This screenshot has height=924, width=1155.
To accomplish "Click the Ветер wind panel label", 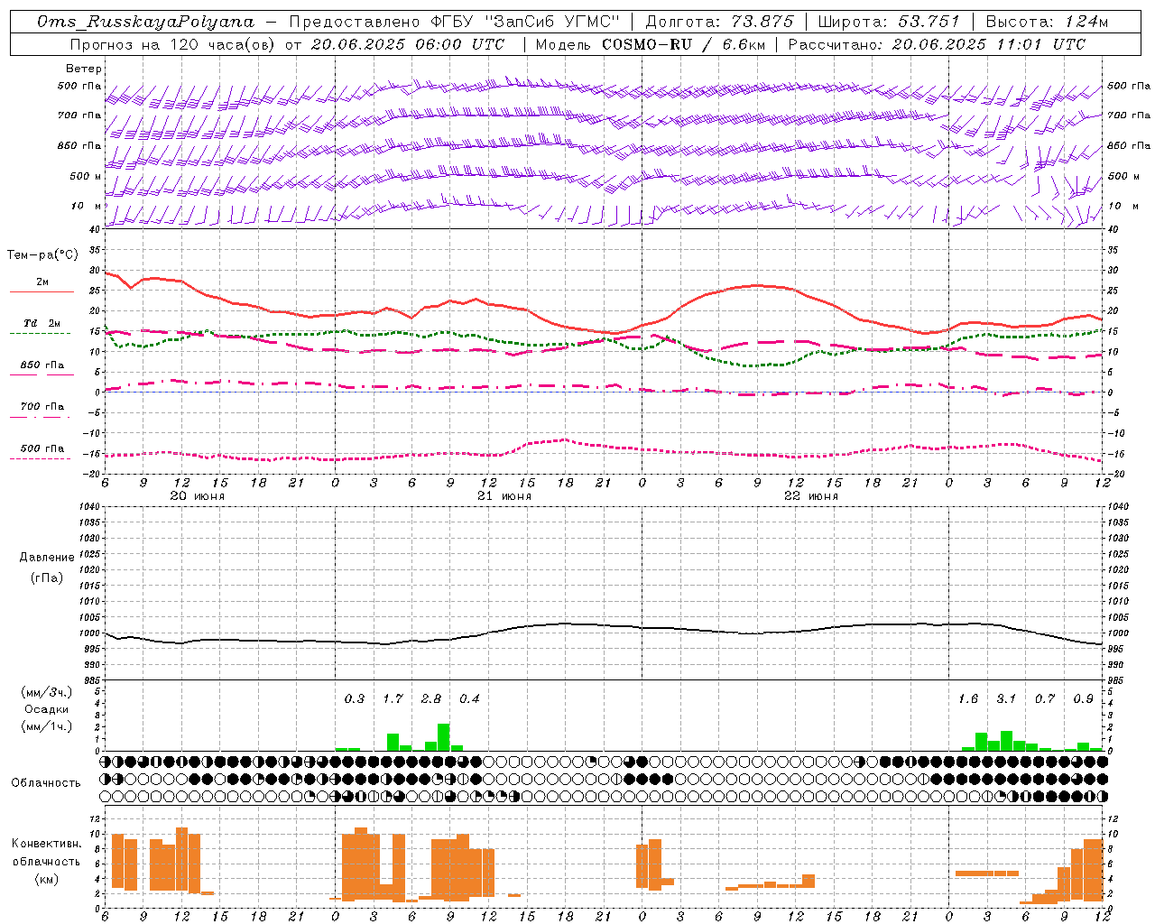I will (84, 69).
